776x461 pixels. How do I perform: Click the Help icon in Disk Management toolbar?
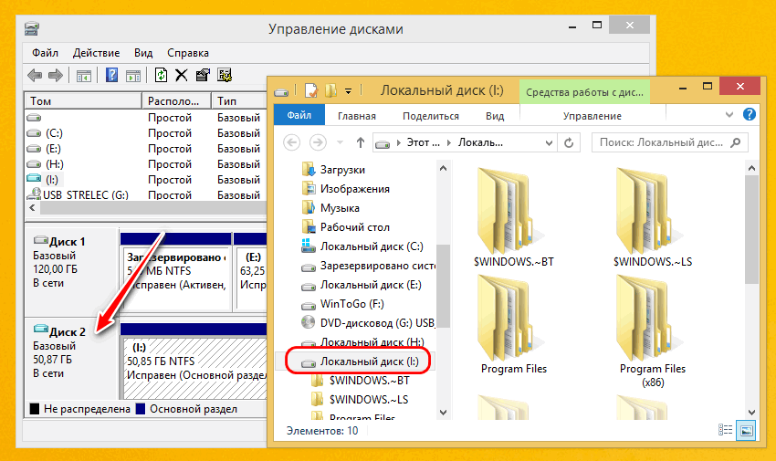coord(112,76)
